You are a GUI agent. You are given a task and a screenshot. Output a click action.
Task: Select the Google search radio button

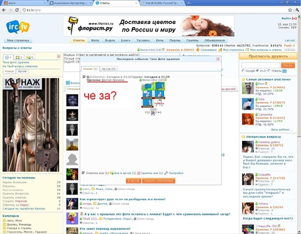(x=243, y=71)
